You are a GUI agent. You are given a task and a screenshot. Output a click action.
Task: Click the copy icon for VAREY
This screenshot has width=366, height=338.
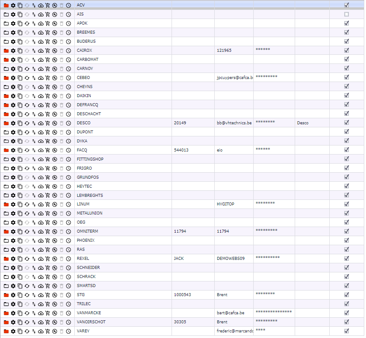click(20, 331)
